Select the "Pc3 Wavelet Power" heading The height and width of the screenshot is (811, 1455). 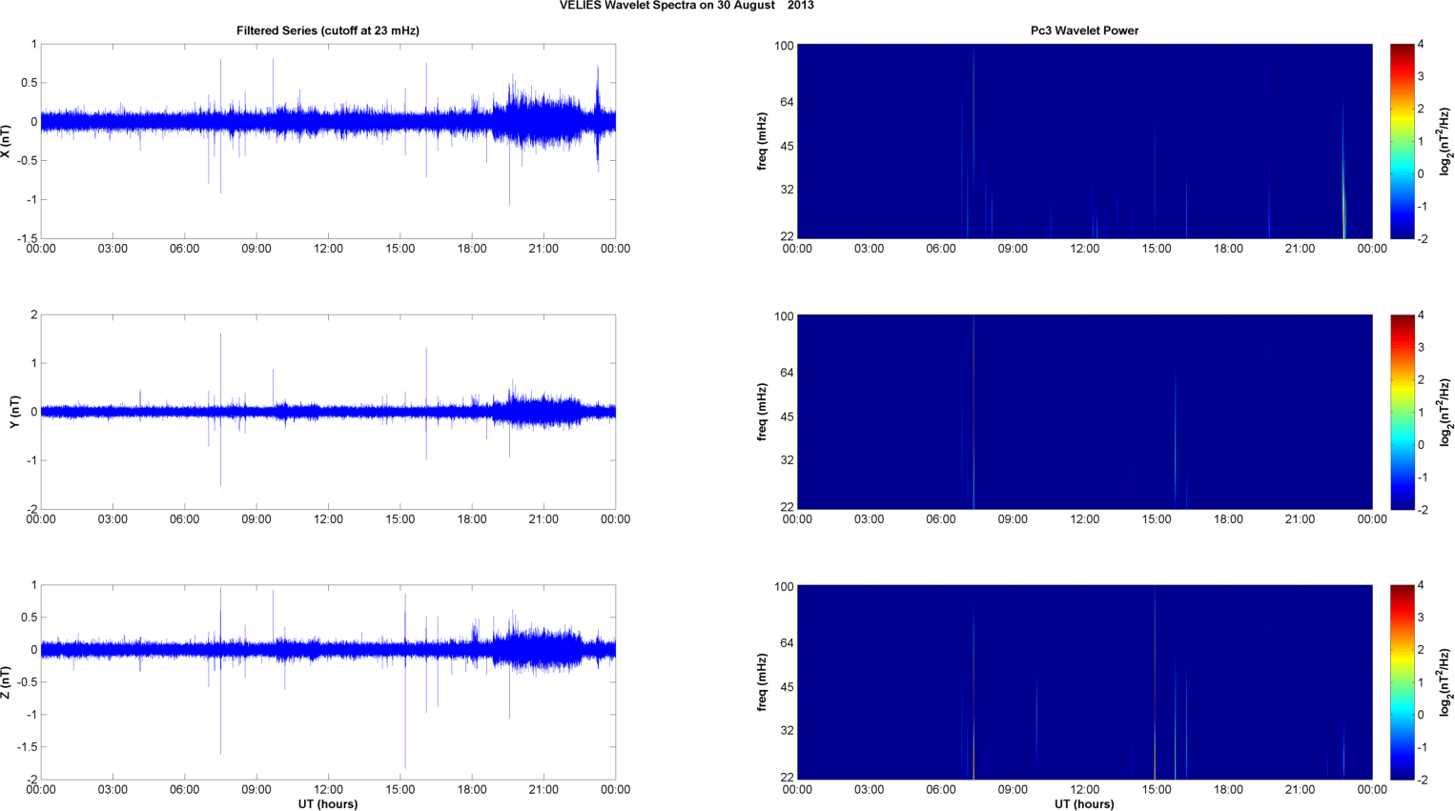(1084, 30)
